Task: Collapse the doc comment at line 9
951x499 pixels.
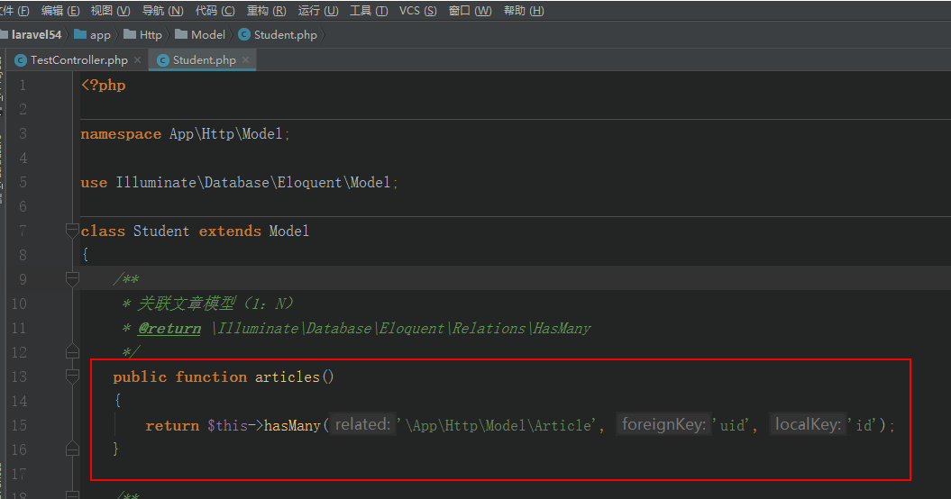Action: coord(72,280)
